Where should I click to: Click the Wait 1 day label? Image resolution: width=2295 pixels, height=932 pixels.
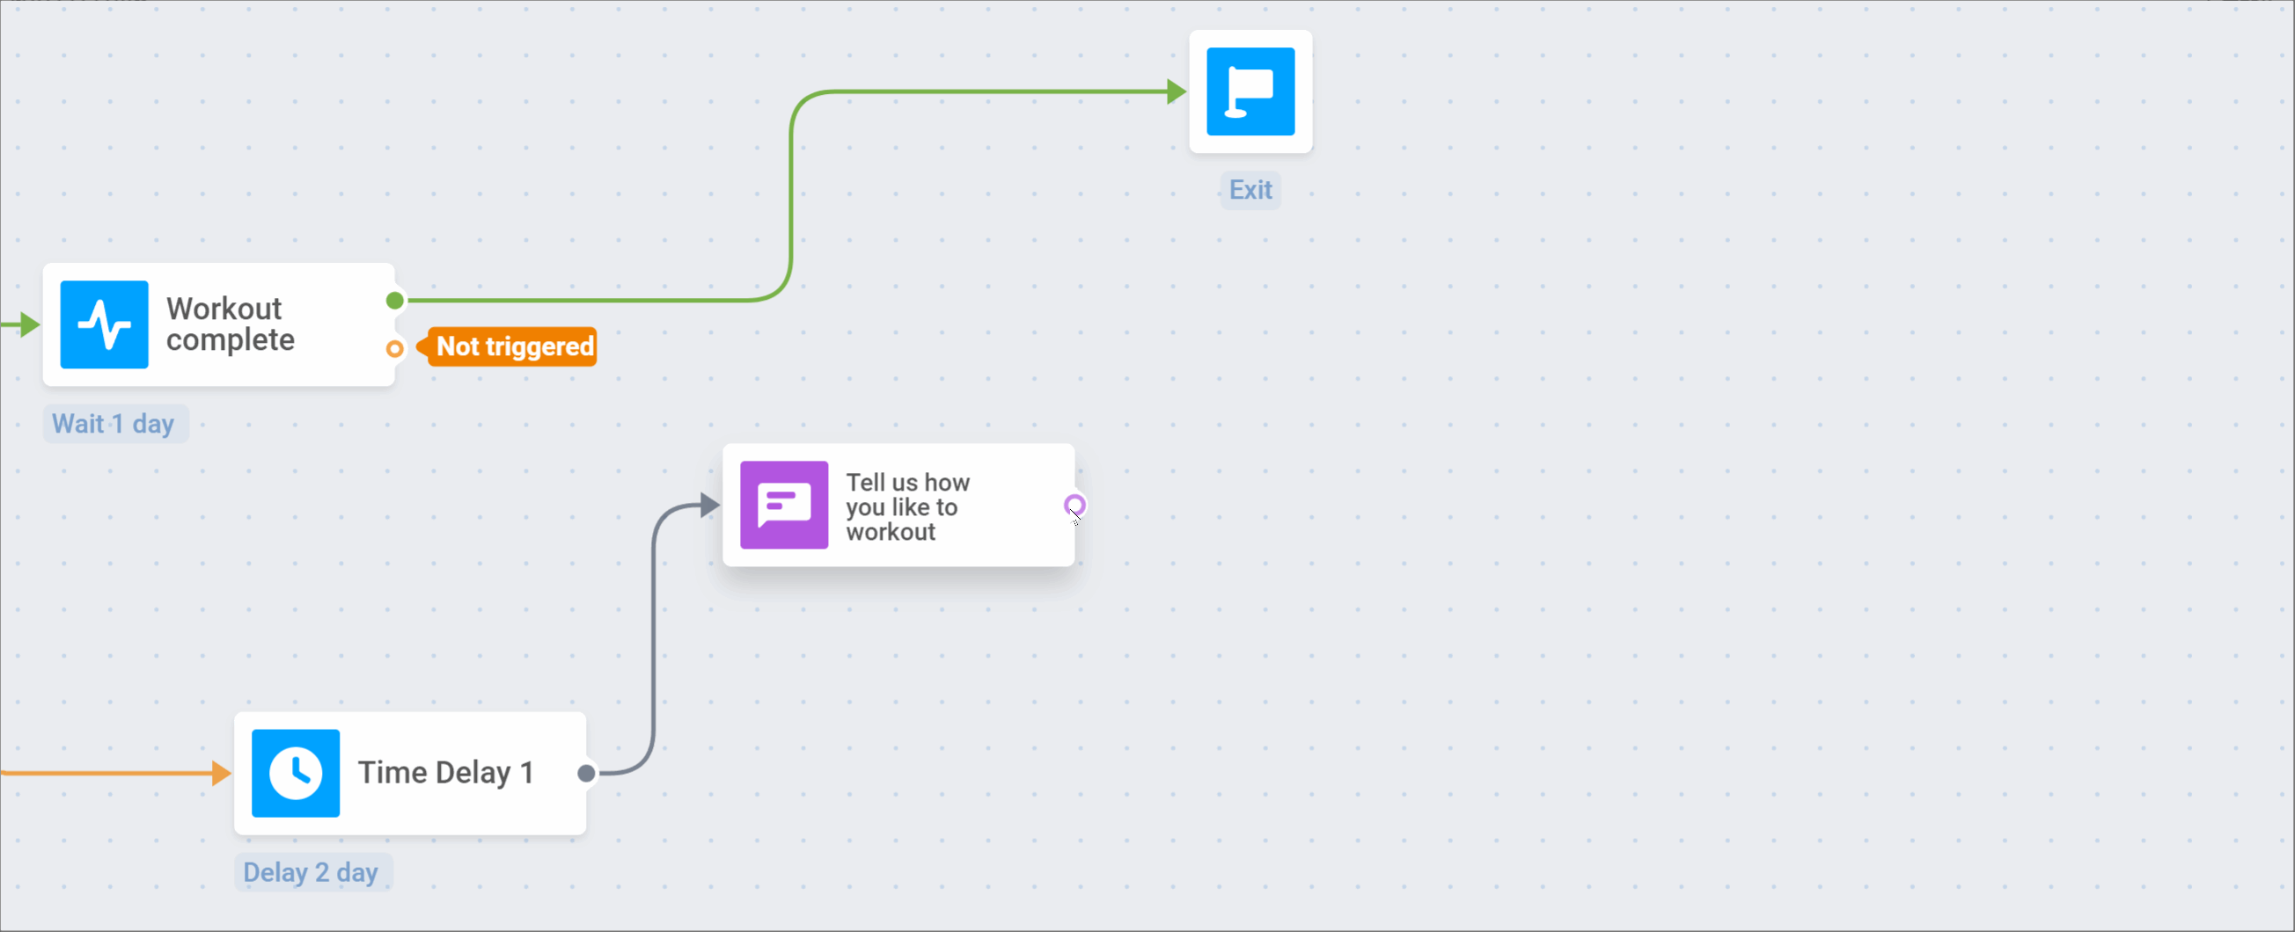point(115,424)
